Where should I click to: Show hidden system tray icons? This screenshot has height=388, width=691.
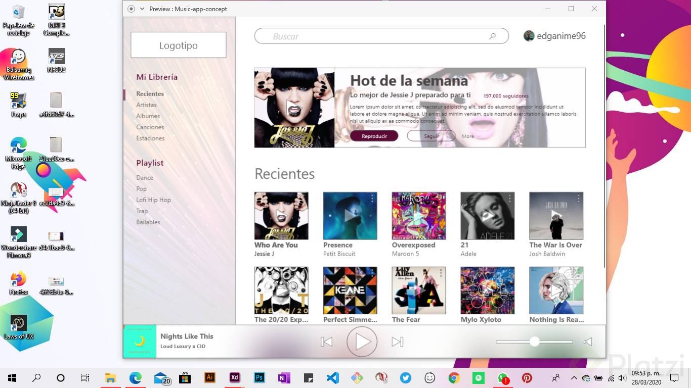pyautogui.click(x=574, y=377)
